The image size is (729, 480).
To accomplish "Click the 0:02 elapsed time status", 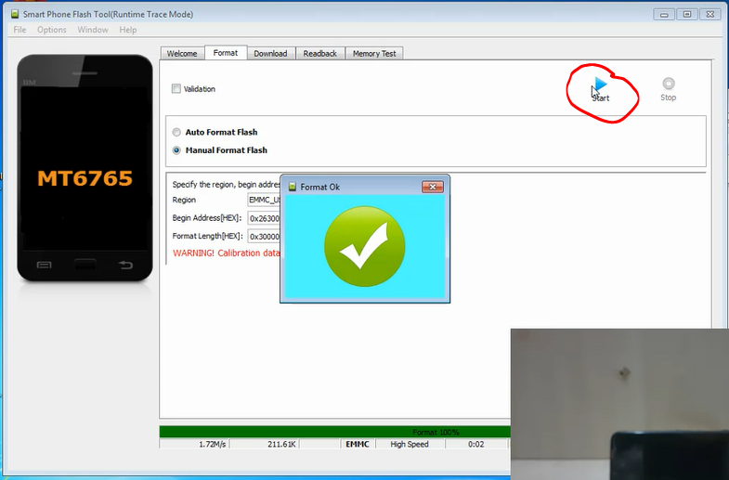I will 476,444.
